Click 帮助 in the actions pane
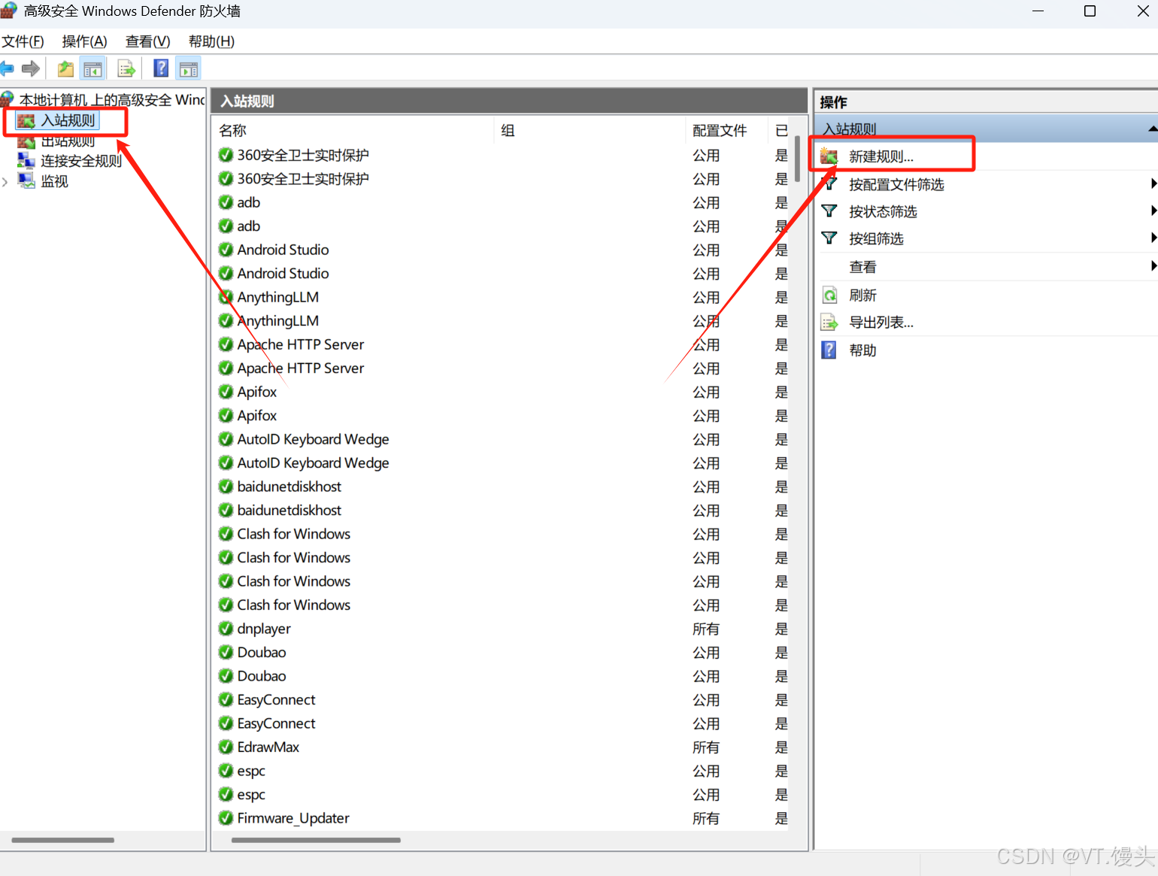1158x876 pixels. 862,350
